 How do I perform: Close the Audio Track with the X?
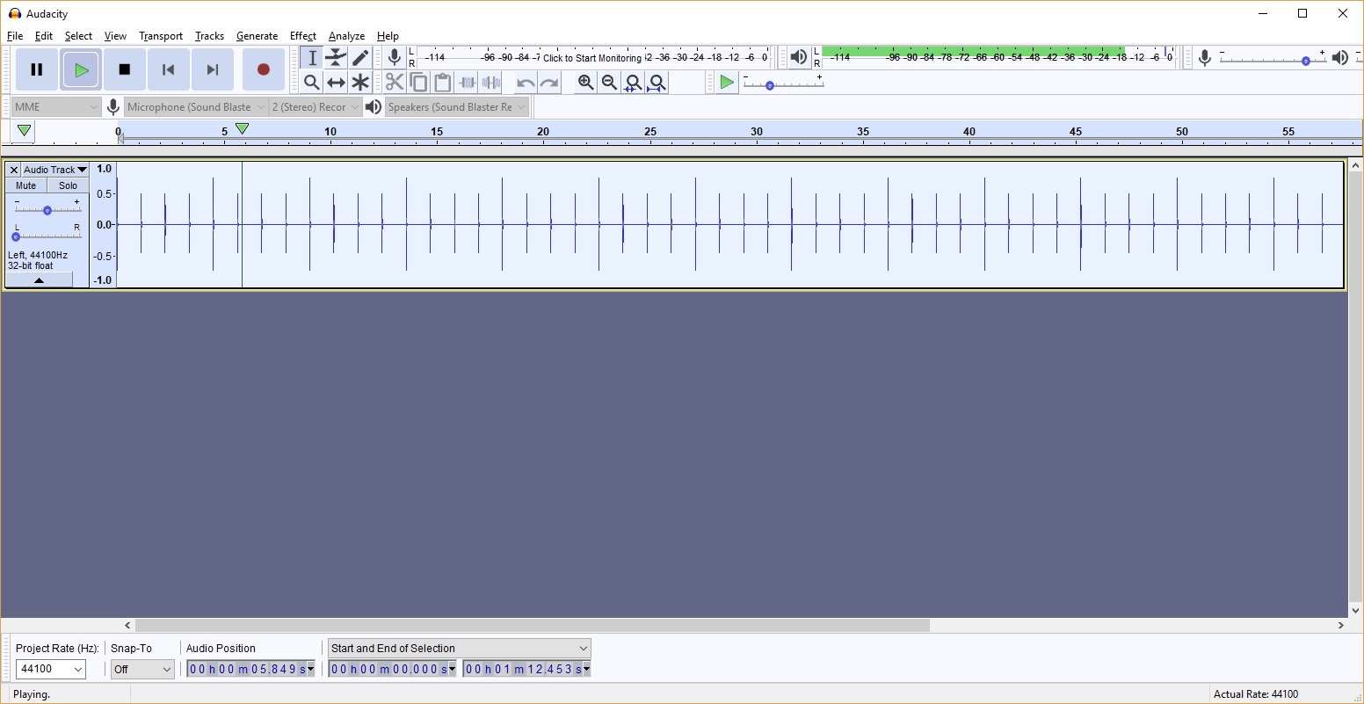click(x=14, y=170)
